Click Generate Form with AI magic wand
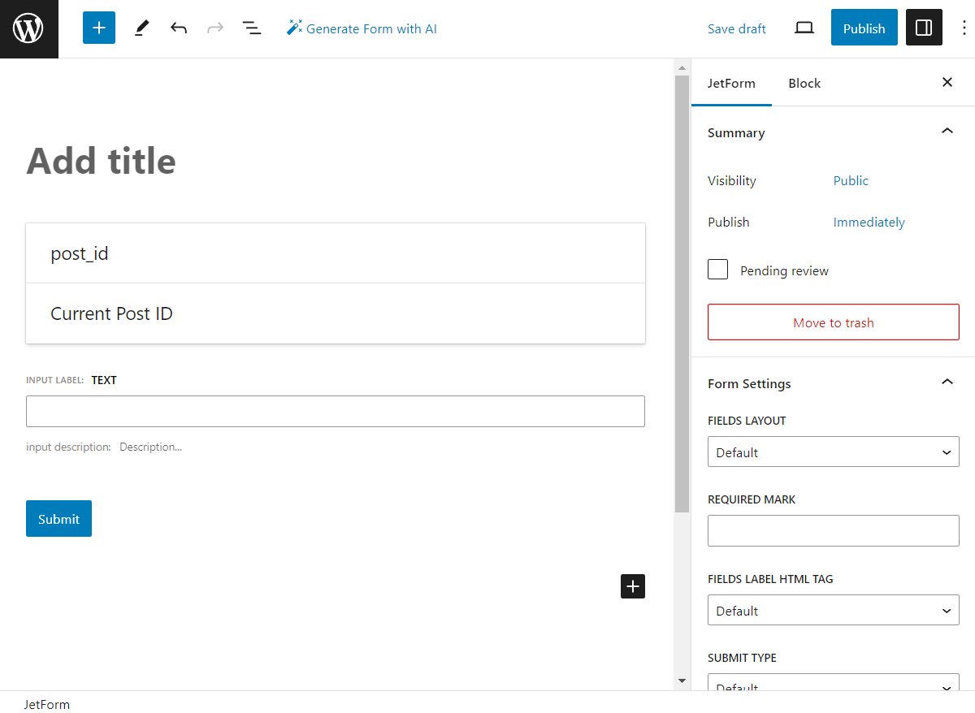Image resolution: width=975 pixels, height=713 pixels. point(362,28)
